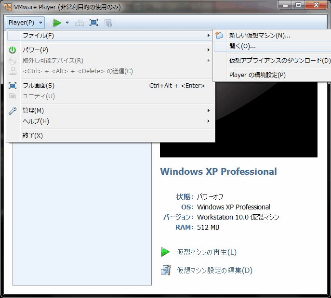Open Player の環境設定(P) submenu item
Image resolution: width=331 pixels, height=298 pixels.
click(273, 75)
